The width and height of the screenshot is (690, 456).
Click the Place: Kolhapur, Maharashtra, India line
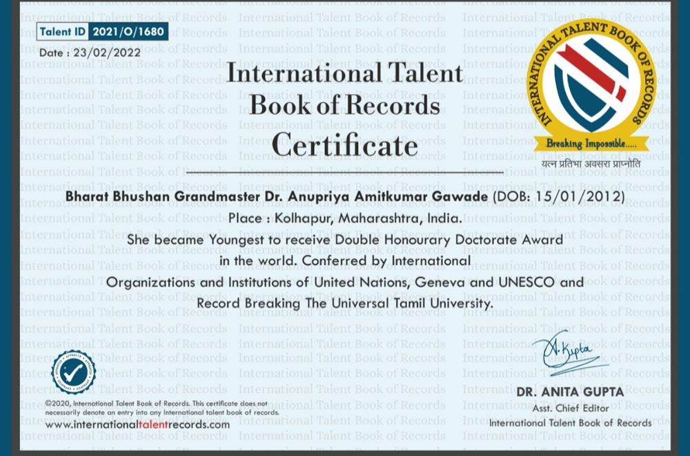(x=345, y=218)
